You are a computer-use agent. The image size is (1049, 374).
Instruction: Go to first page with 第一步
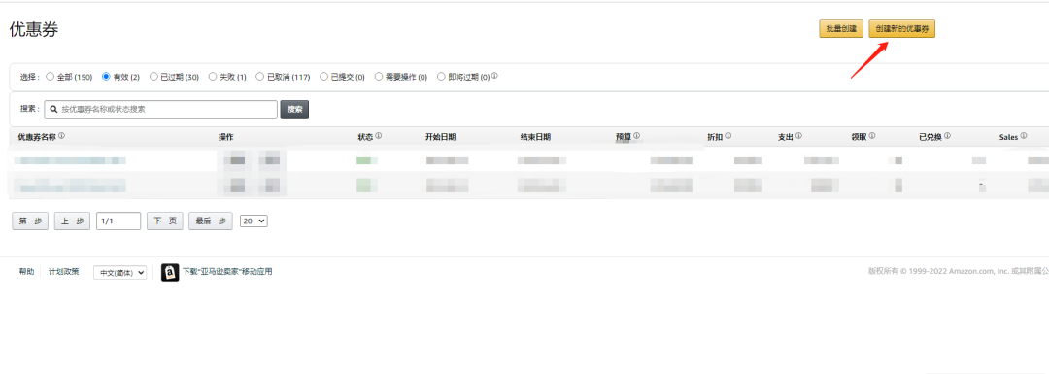click(x=30, y=221)
